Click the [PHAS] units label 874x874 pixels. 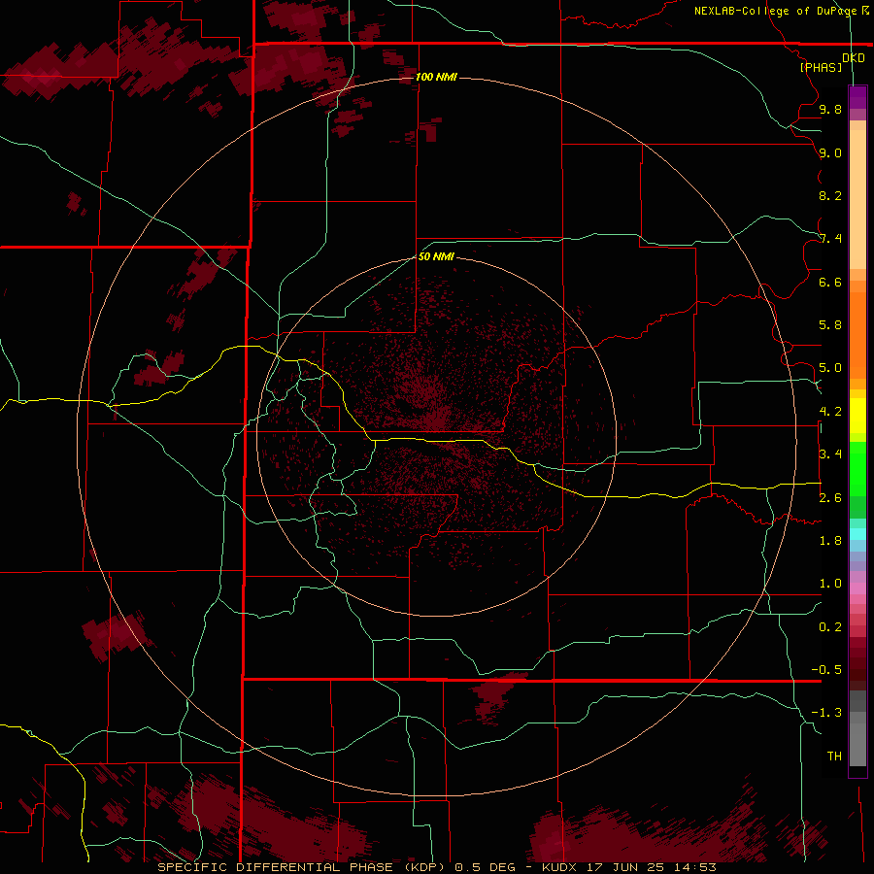[x=821, y=68]
